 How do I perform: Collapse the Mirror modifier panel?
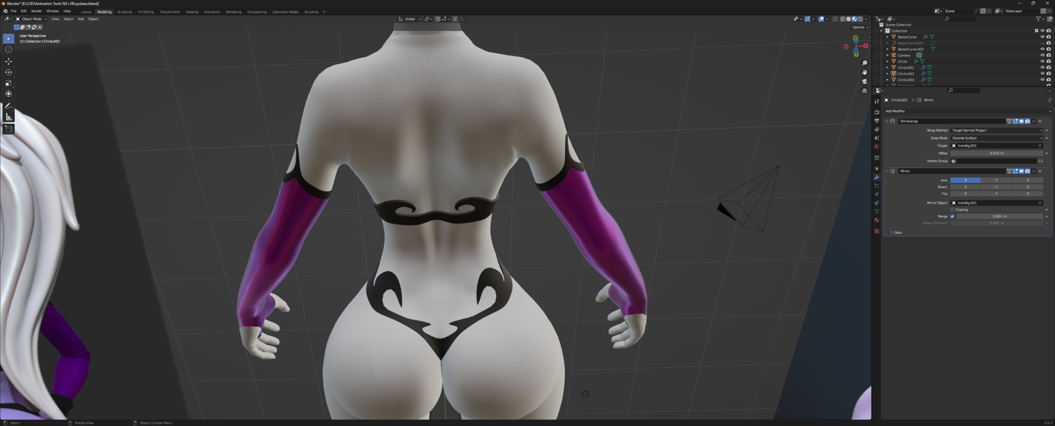click(x=887, y=171)
